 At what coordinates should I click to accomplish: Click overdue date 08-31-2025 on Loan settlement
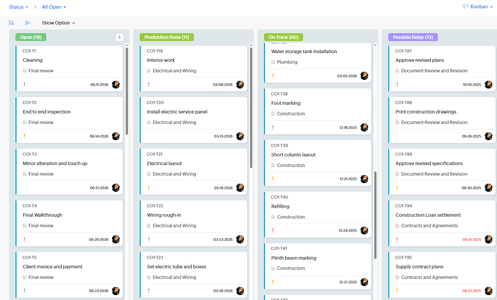tap(472, 239)
